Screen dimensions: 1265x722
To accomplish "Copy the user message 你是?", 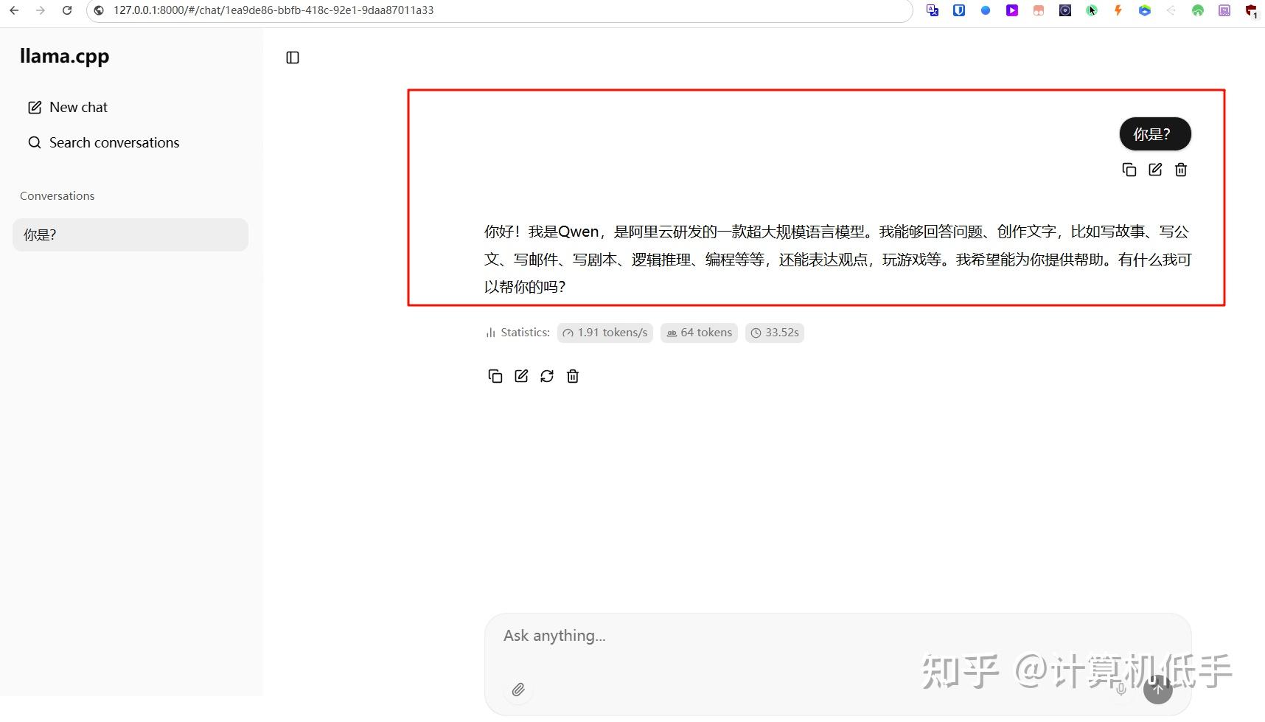I will pyautogui.click(x=1129, y=170).
